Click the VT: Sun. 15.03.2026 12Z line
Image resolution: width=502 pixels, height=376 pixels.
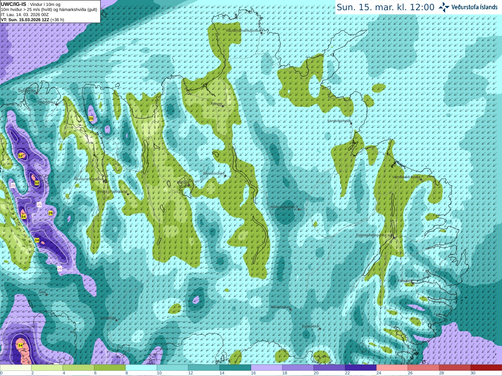pos(33,20)
